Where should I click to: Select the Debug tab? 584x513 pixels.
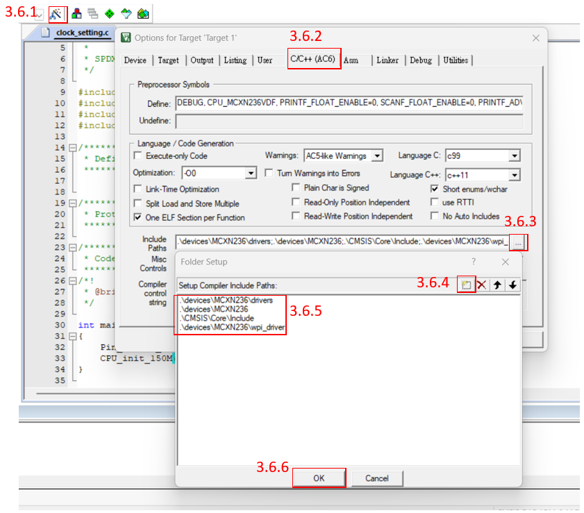pyautogui.click(x=420, y=60)
